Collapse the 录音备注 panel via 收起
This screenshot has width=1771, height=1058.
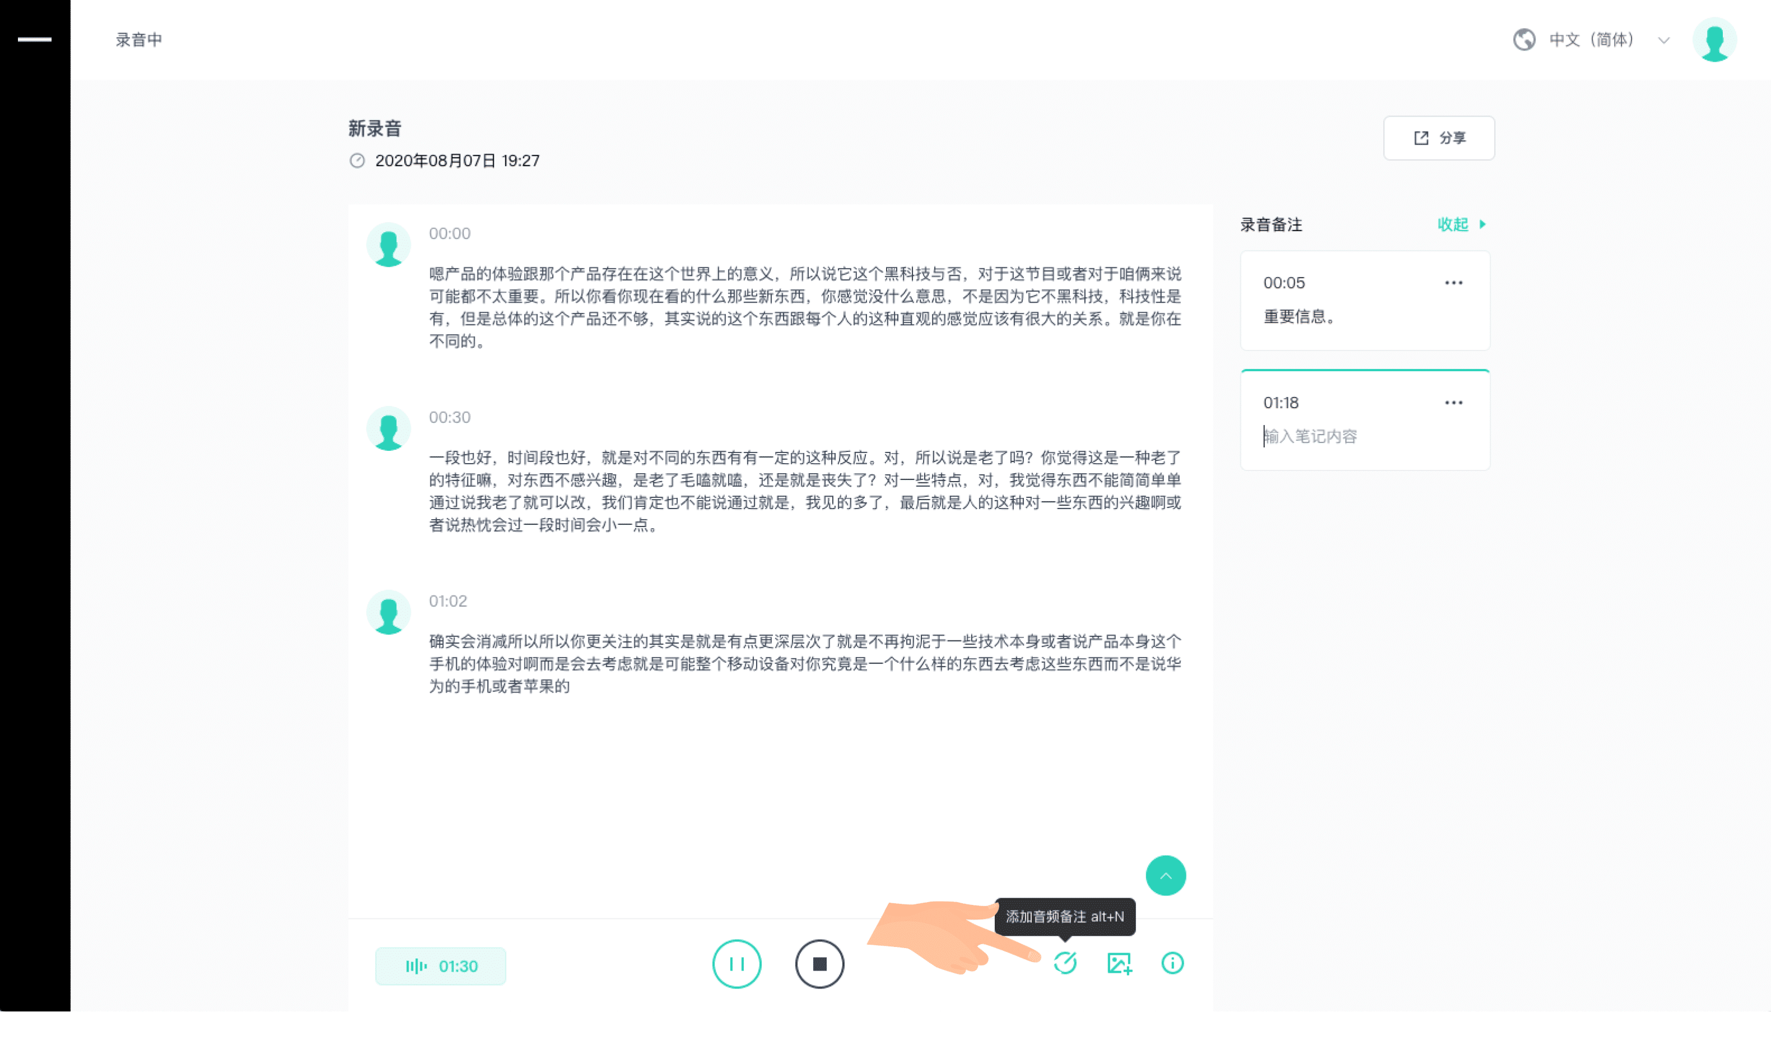click(1454, 225)
